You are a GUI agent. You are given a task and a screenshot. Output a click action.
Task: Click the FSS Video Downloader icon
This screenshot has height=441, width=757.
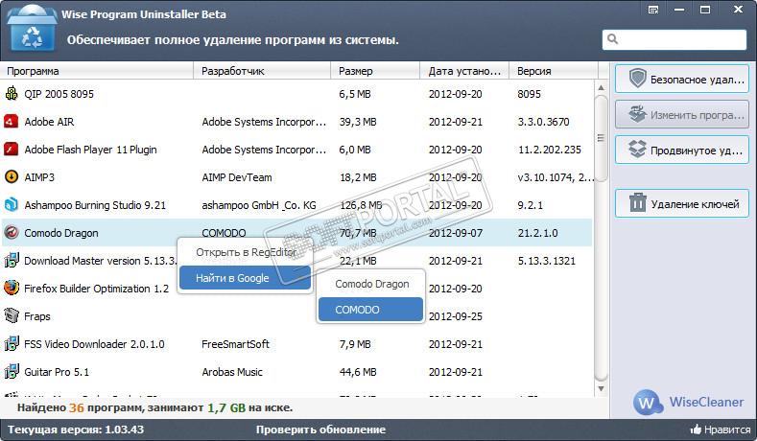[12, 344]
